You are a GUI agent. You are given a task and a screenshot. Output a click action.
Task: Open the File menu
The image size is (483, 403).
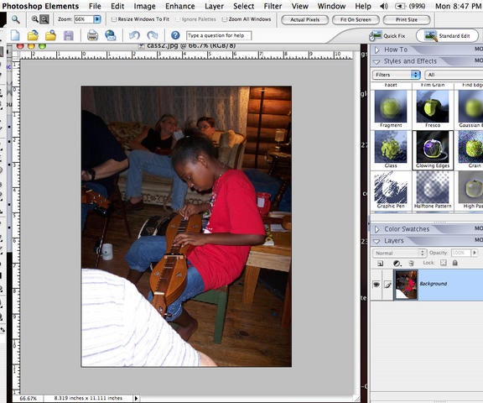point(95,6)
